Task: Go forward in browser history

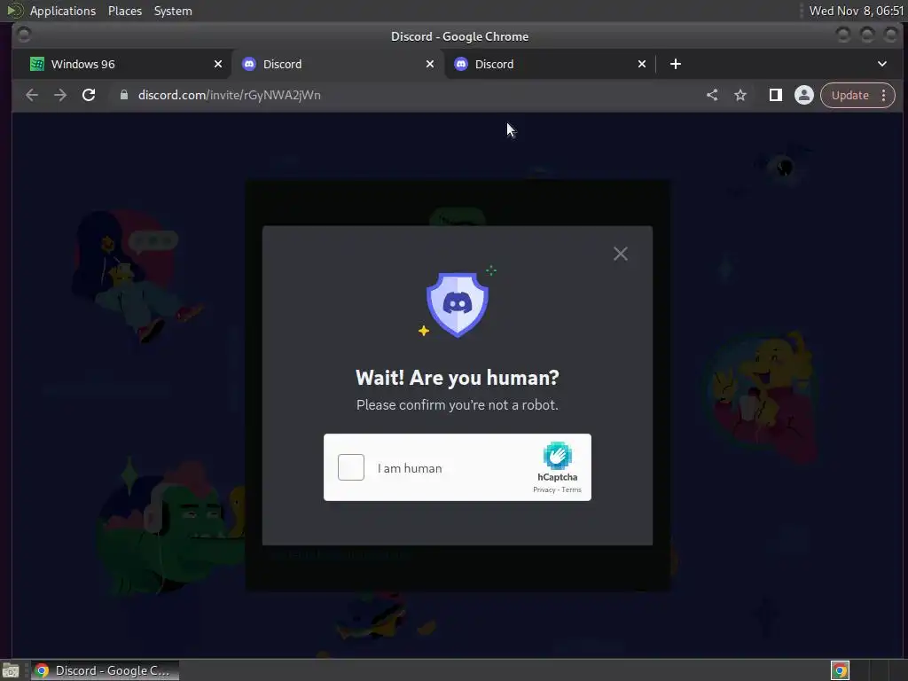Action: (x=60, y=95)
